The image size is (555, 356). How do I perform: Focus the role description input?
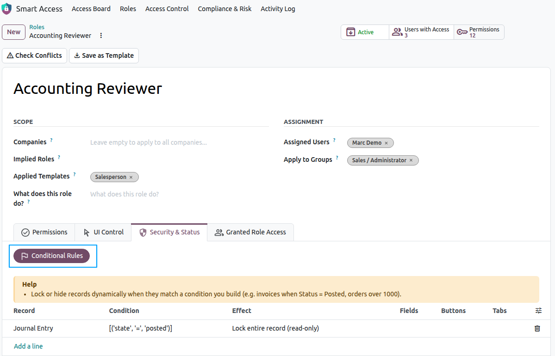point(179,194)
